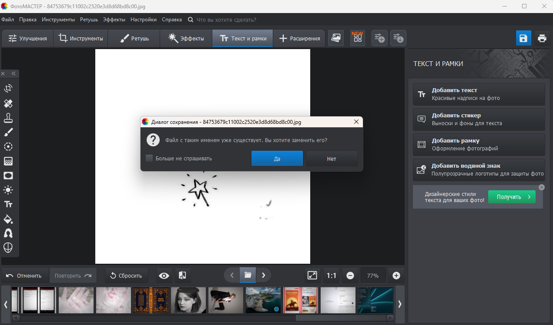
Task: Open the 'Файл' menu
Action: 7,20
